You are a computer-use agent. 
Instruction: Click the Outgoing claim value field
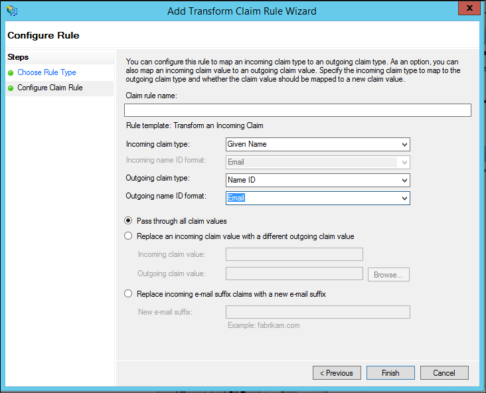coord(294,274)
